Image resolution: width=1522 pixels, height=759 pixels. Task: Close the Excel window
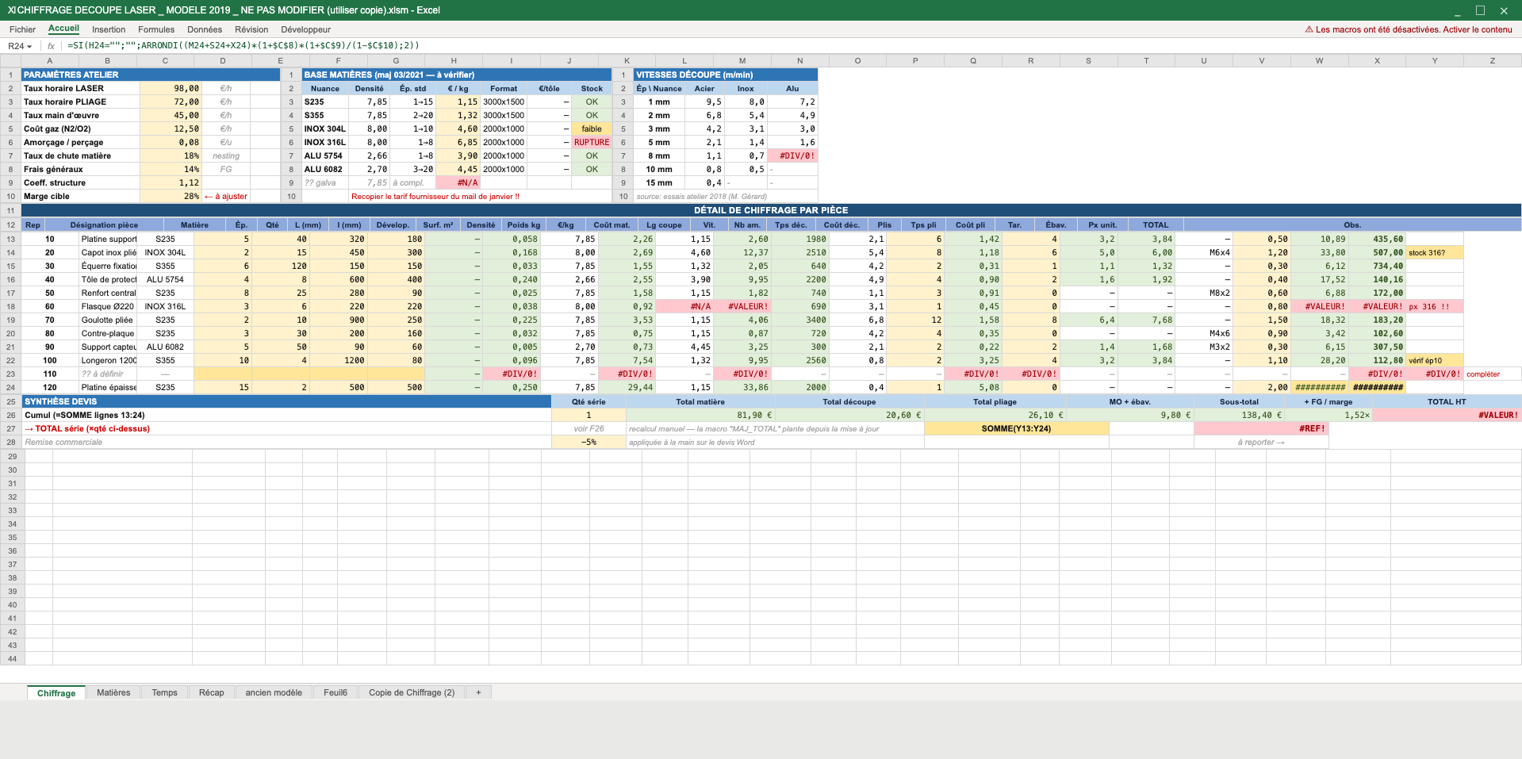point(1504,10)
